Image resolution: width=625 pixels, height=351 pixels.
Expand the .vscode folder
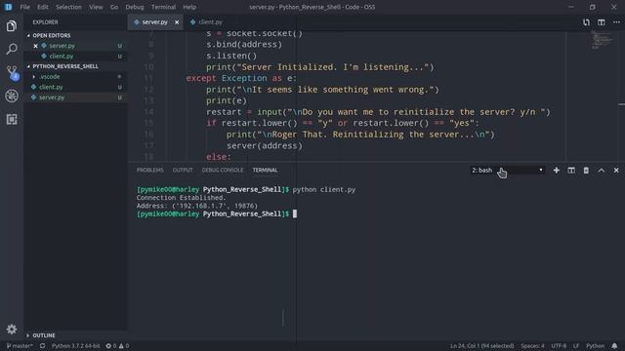(x=50, y=77)
